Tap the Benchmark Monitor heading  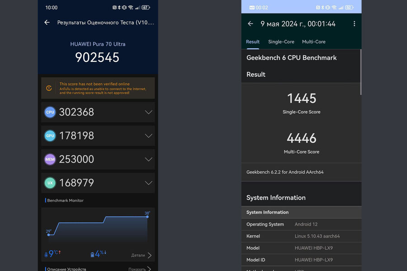(65, 201)
